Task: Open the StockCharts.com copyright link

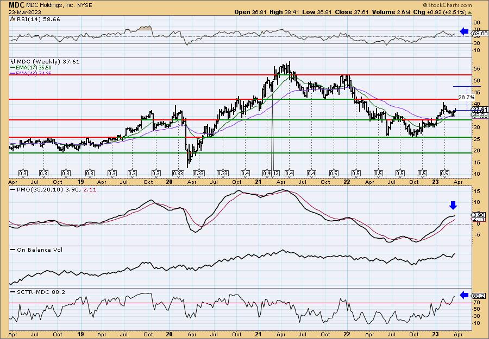Action: click(x=447, y=5)
